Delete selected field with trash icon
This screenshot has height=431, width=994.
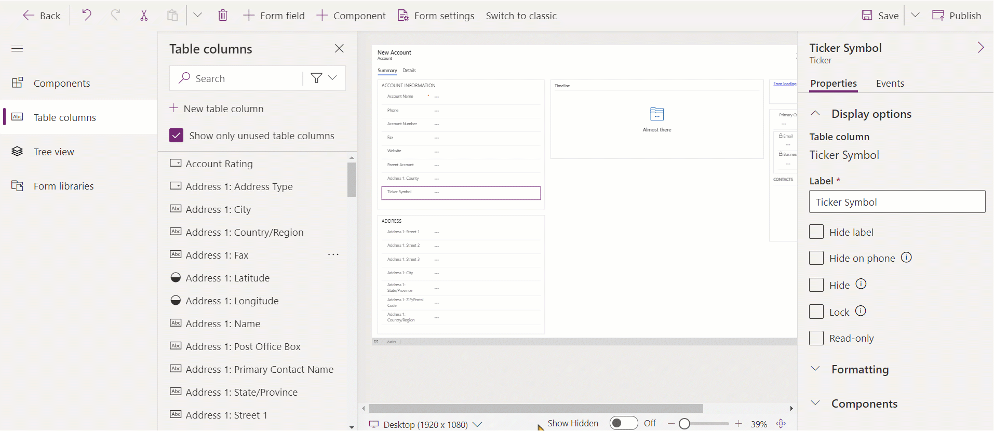tap(223, 15)
